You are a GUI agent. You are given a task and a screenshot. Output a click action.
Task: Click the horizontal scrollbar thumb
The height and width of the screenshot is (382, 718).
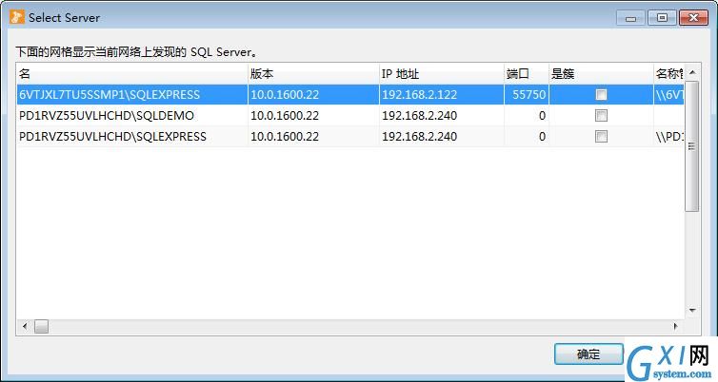click(41, 326)
